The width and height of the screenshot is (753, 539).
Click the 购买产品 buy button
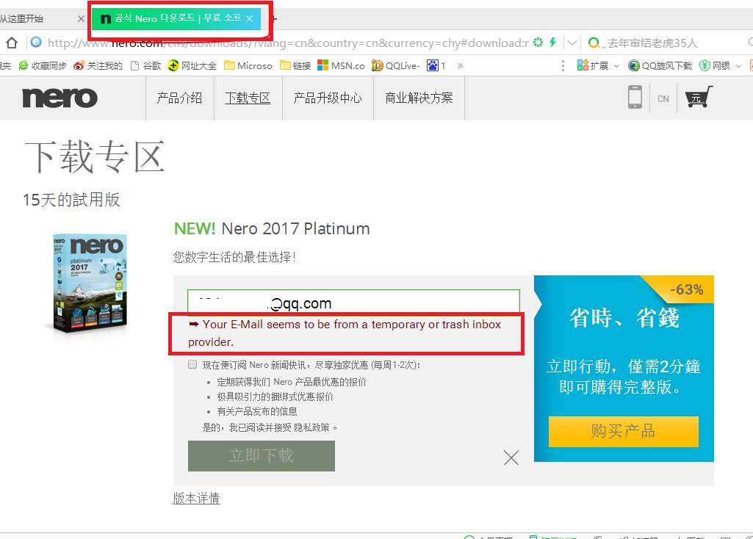624,431
